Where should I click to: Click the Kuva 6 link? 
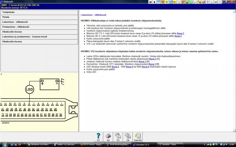[x=145, y=67]
